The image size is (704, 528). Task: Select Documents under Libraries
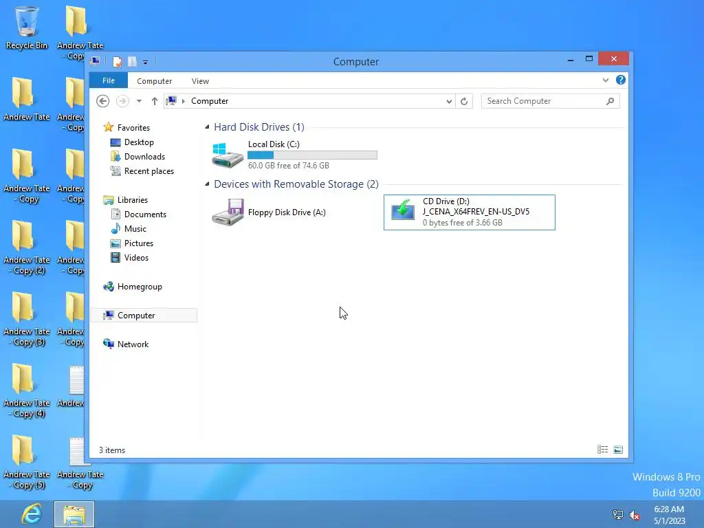pos(145,214)
